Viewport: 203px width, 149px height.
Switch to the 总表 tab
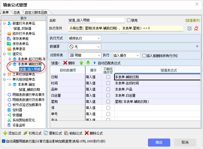click(17, 12)
